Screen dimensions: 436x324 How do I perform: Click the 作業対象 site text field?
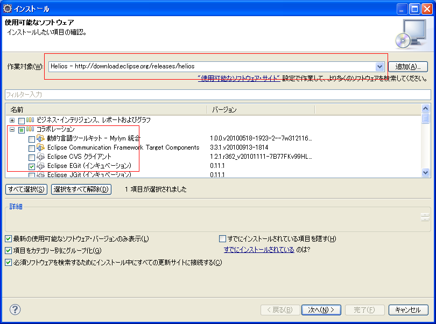click(x=212, y=67)
